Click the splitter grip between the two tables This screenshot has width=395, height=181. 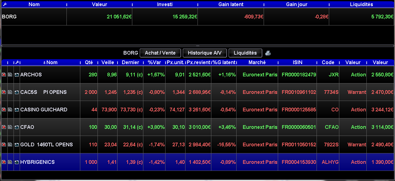197,46
